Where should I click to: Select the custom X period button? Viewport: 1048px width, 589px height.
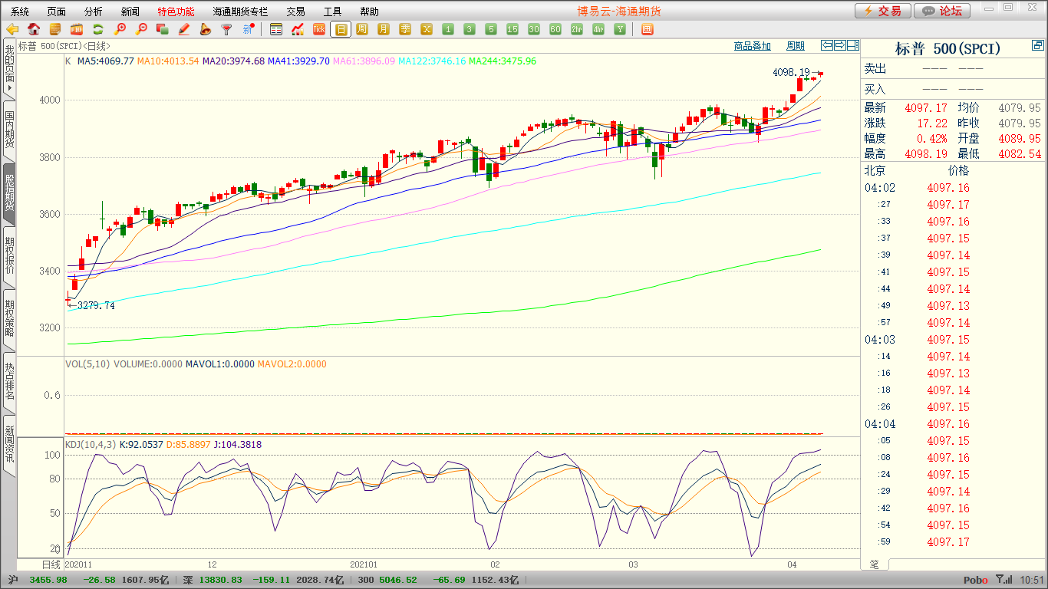pos(427,29)
